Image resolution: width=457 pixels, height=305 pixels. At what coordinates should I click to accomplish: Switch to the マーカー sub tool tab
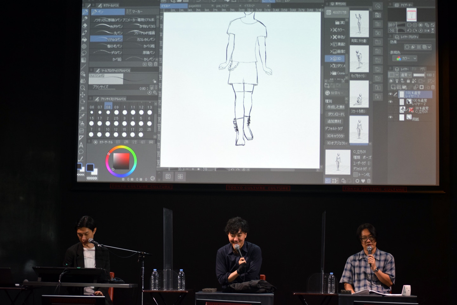pos(135,12)
